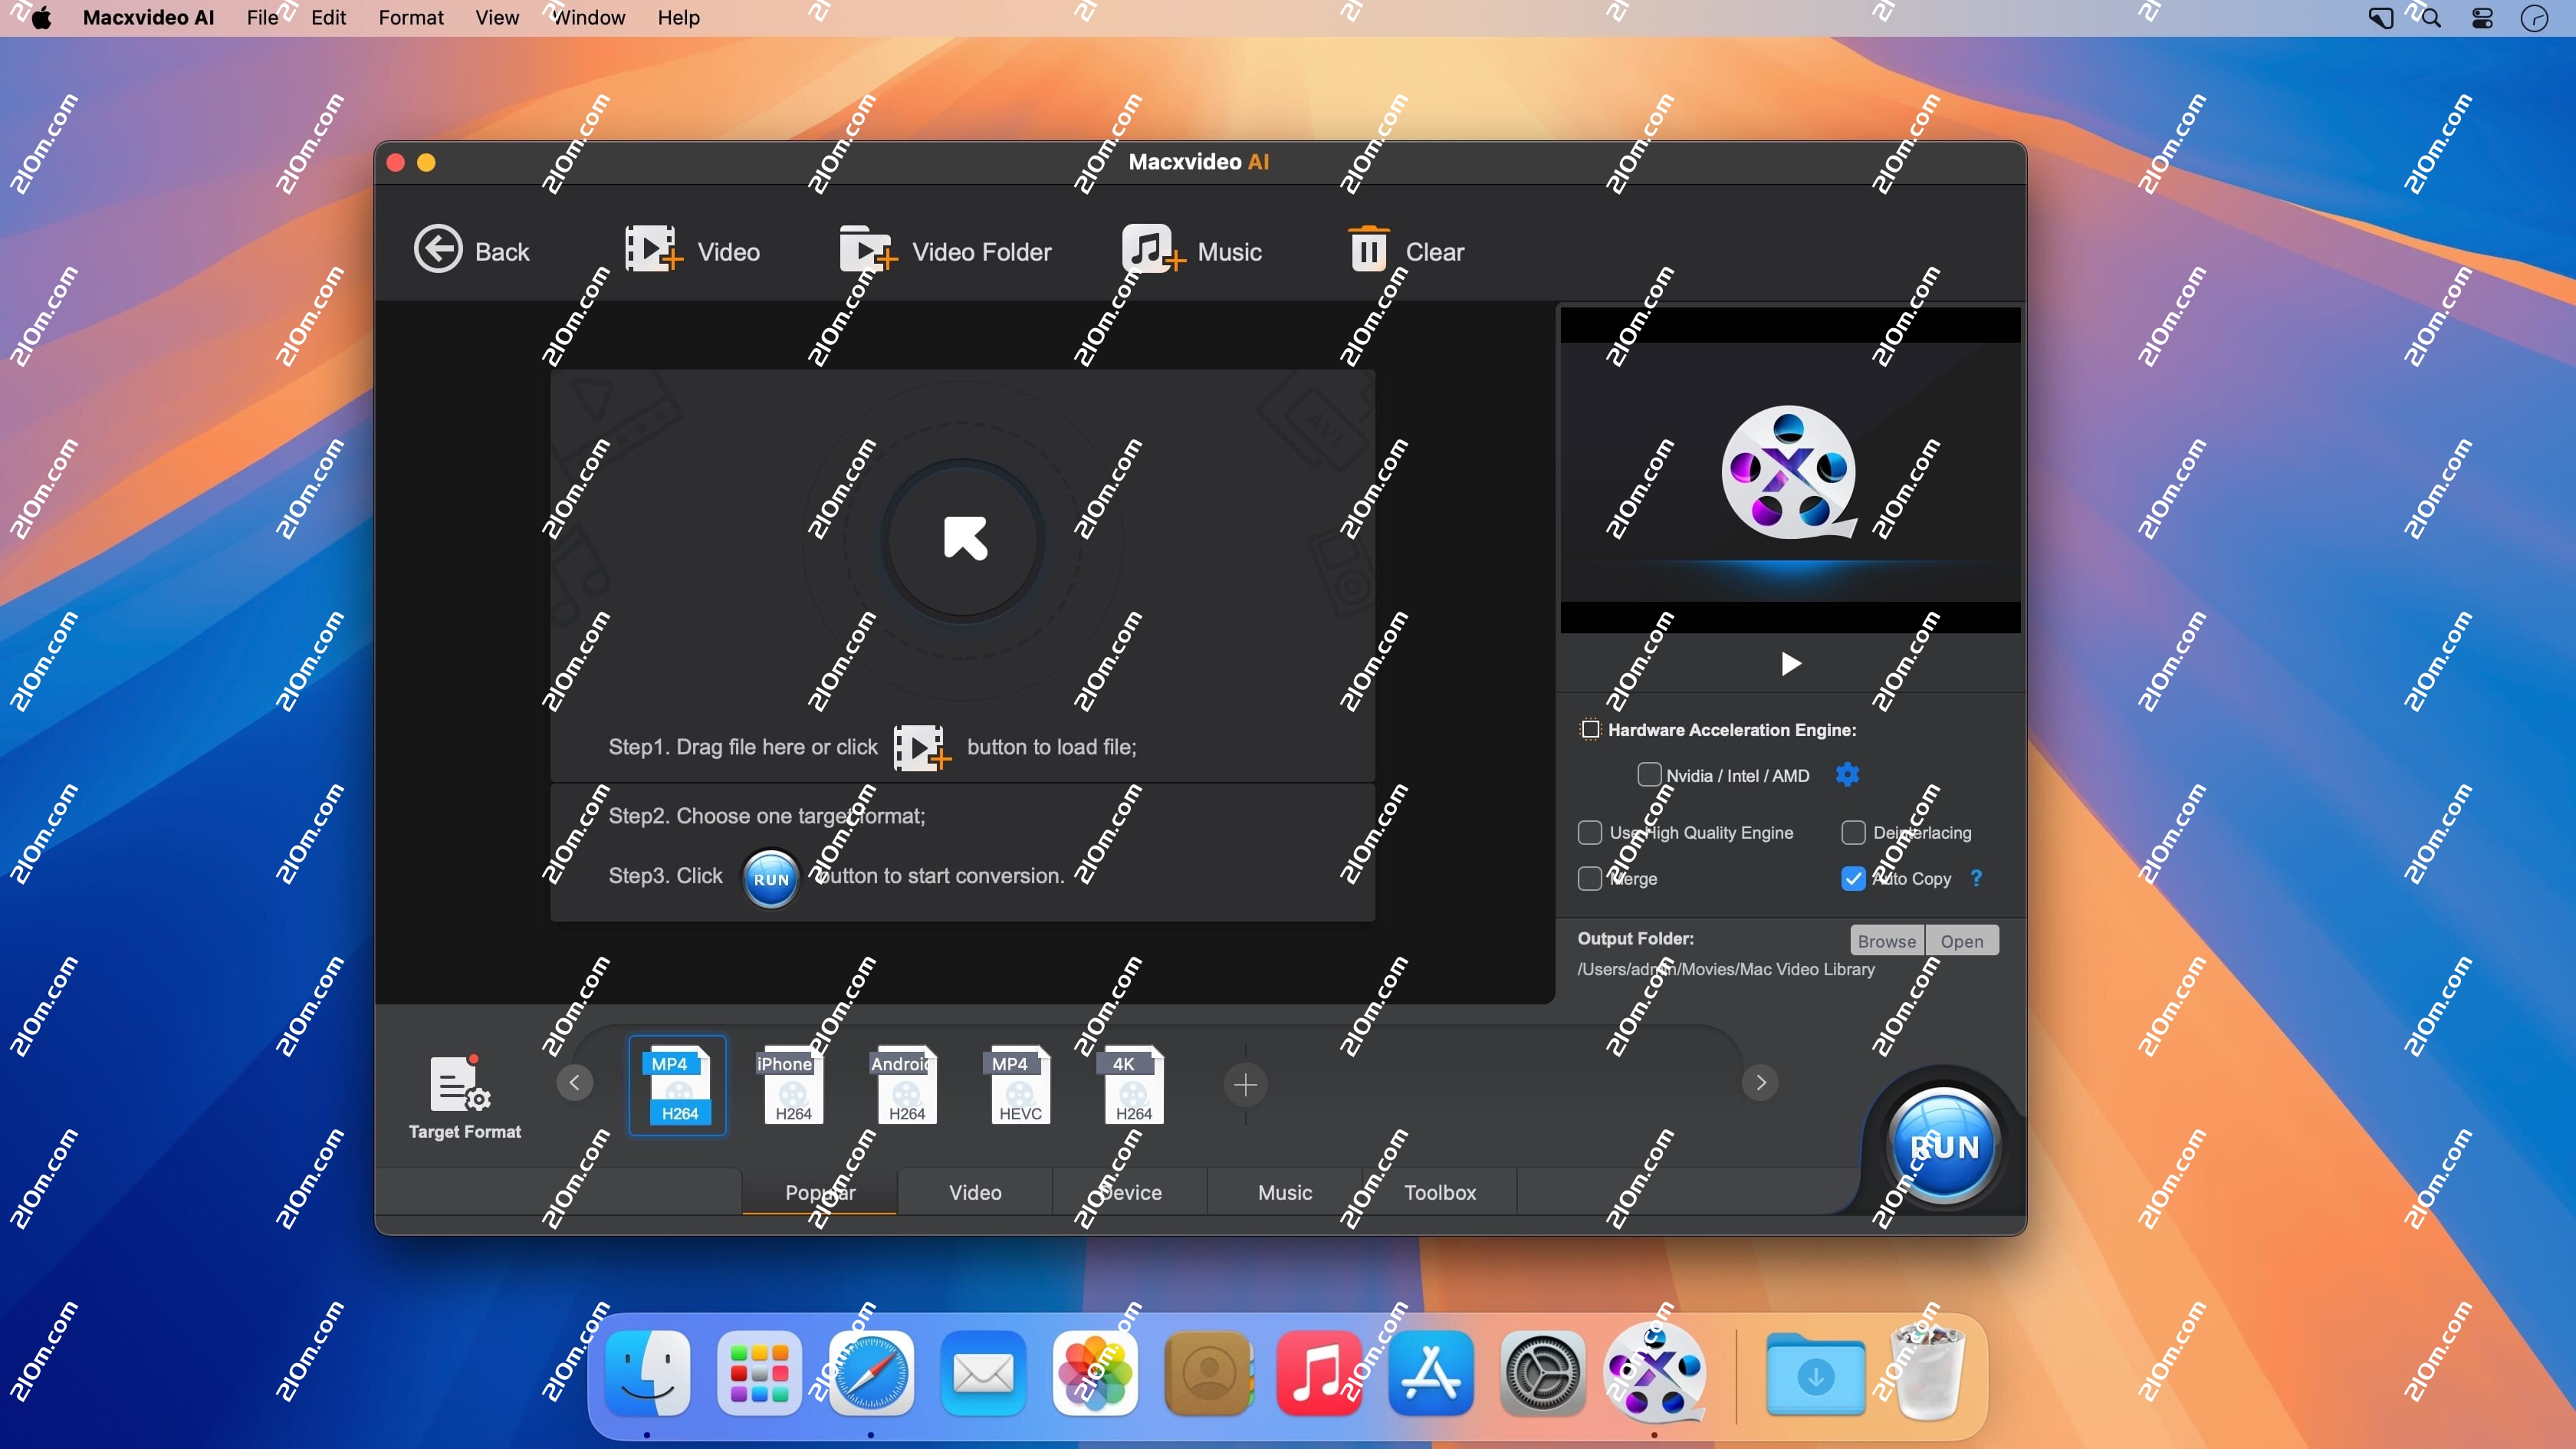Enable the Use High Quality Engine checkbox
This screenshot has width=2576, height=1449.
click(1589, 832)
